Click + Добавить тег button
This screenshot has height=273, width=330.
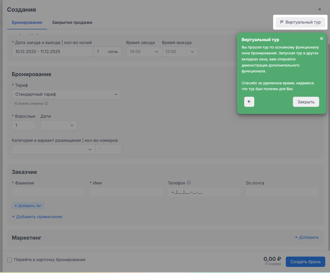[x=28, y=206]
